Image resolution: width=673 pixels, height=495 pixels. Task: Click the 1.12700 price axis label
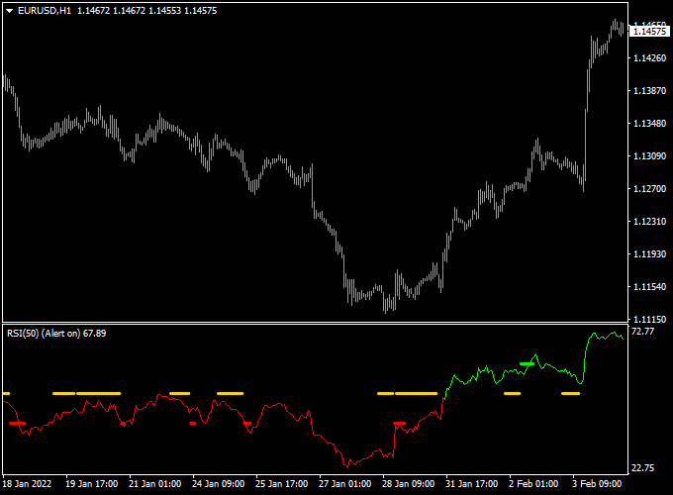[650, 188]
